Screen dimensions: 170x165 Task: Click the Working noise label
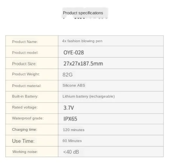coord(25,152)
